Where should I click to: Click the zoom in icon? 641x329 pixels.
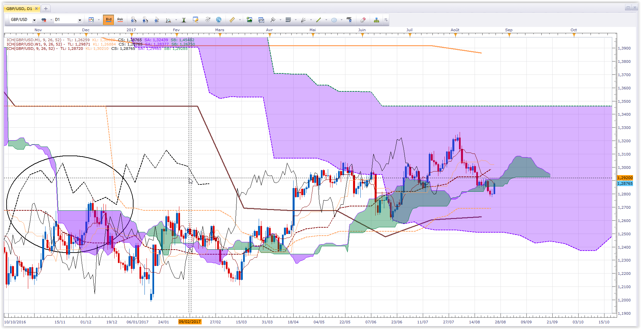click(134, 20)
